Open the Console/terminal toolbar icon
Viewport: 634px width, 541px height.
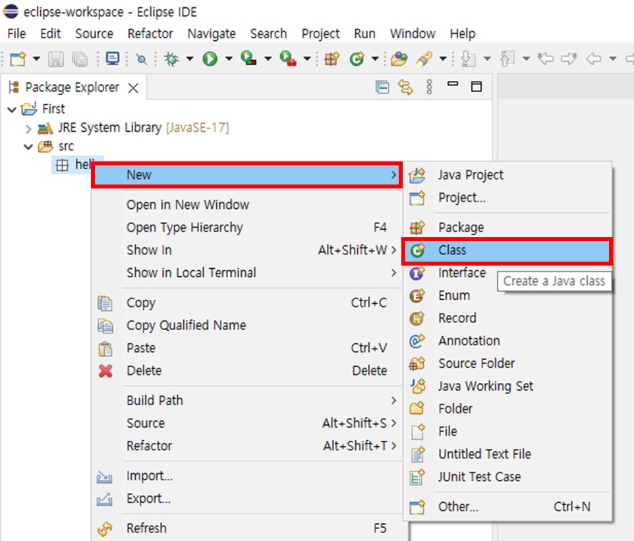[x=113, y=59]
